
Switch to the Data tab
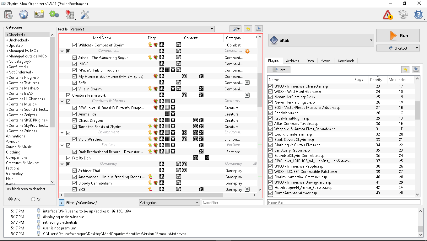coord(310,61)
